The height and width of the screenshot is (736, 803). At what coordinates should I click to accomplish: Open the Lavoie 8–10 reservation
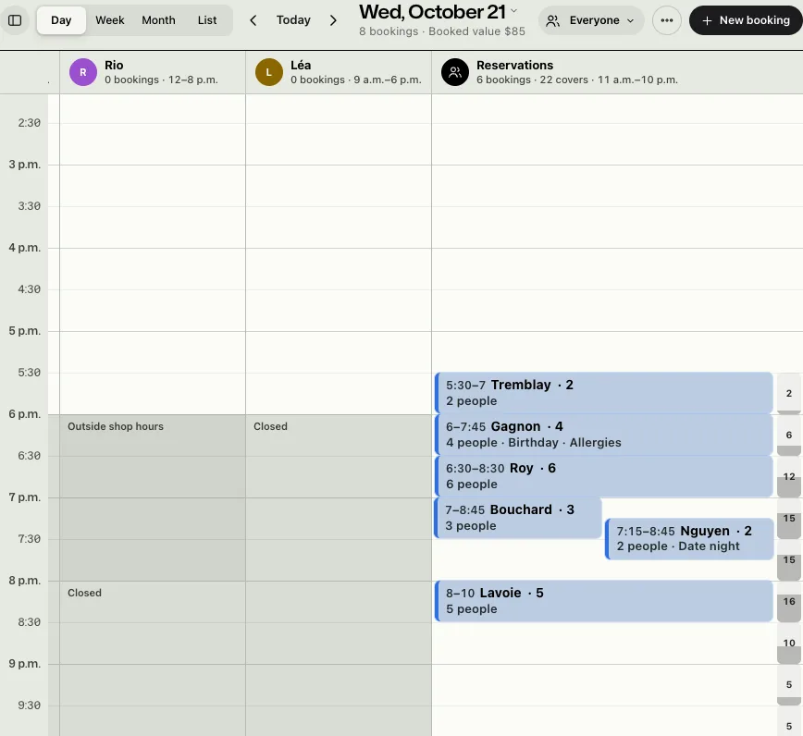[x=603, y=601]
